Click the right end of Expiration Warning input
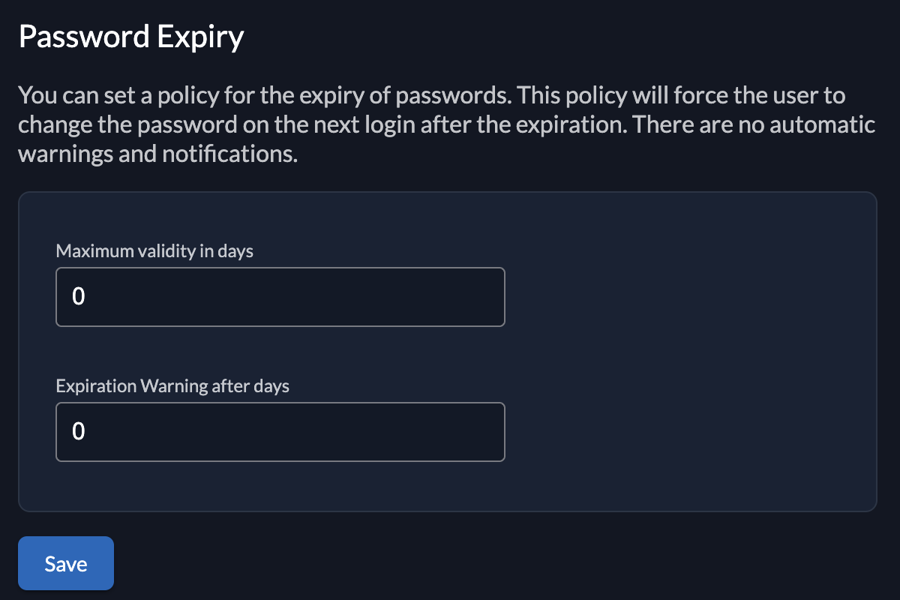900x600 pixels. [487, 432]
